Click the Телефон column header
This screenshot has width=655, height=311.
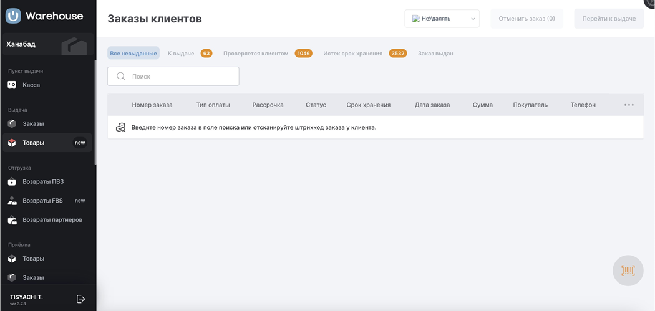coord(583,105)
